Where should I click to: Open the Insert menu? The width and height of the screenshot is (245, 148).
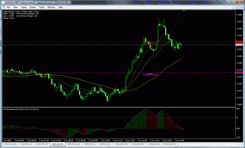click(24, 7)
